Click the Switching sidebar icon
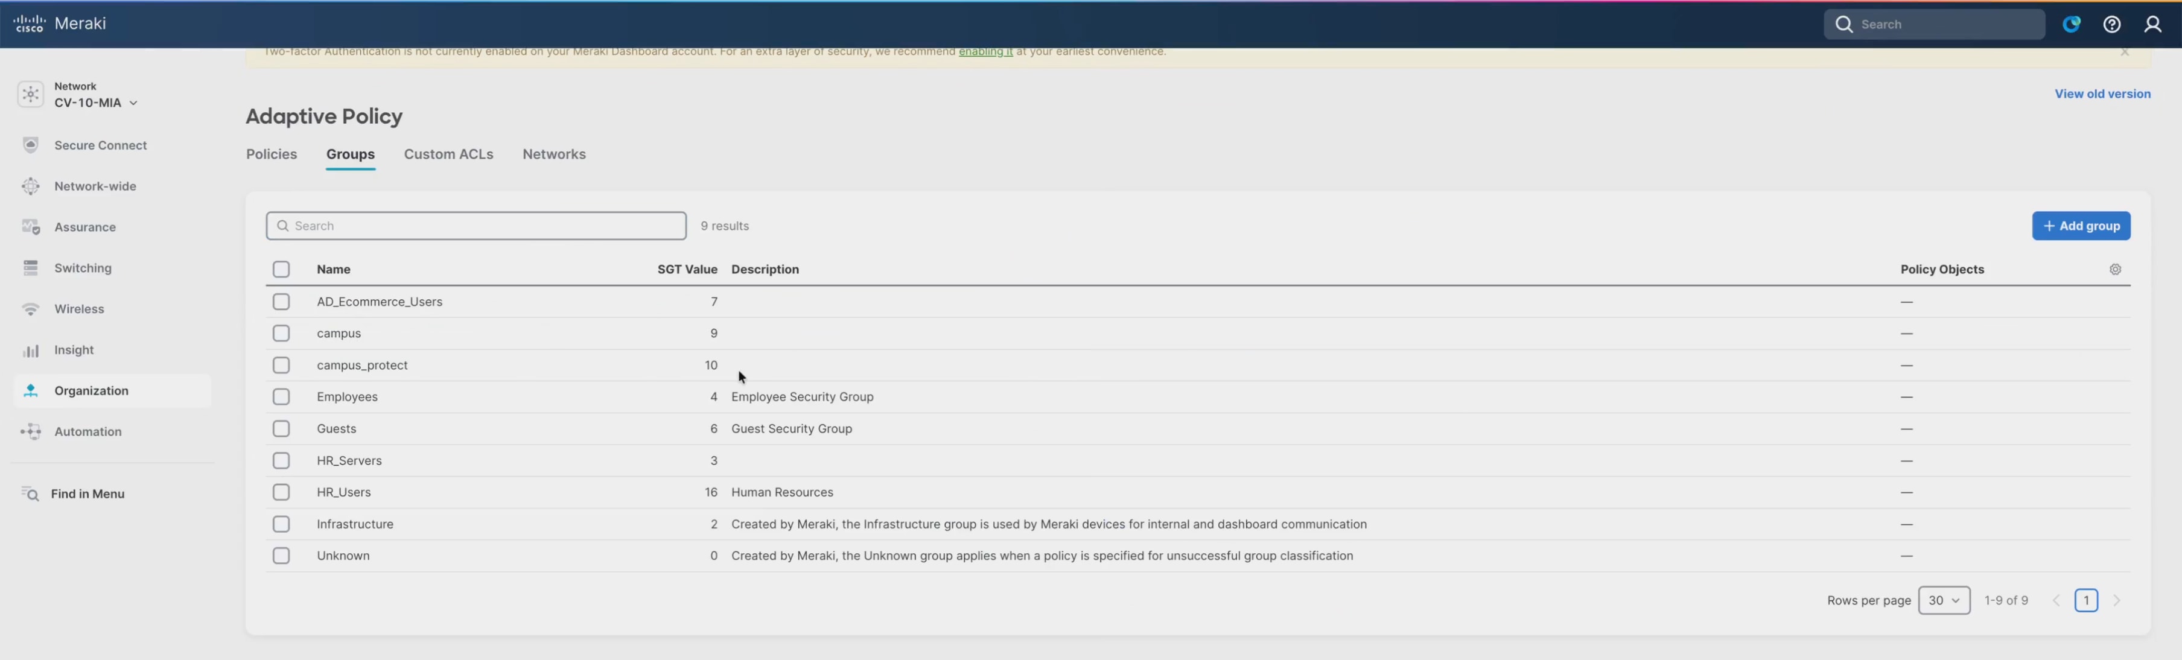Image resolution: width=2182 pixels, height=660 pixels. (31, 268)
